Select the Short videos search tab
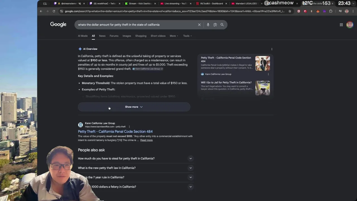Screen dimensions: 357x201 (x=158, y=36)
